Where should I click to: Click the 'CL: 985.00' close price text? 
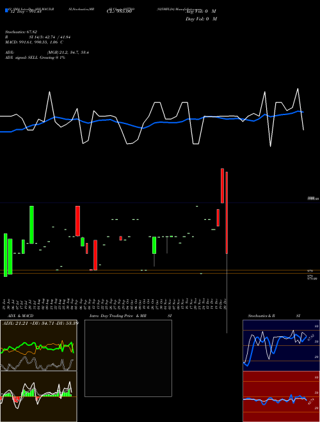[x=119, y=12]
